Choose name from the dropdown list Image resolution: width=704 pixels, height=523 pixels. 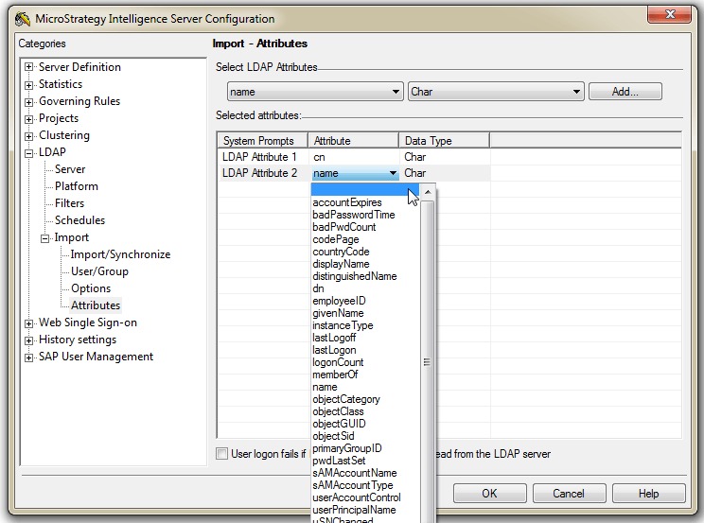click(326, 387)
